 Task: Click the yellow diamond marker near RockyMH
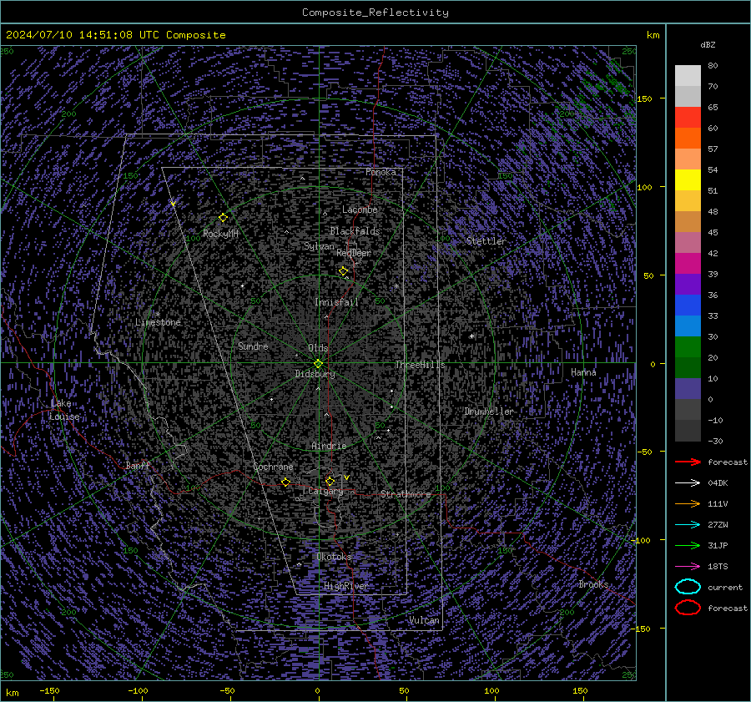(x=223, y=218)
